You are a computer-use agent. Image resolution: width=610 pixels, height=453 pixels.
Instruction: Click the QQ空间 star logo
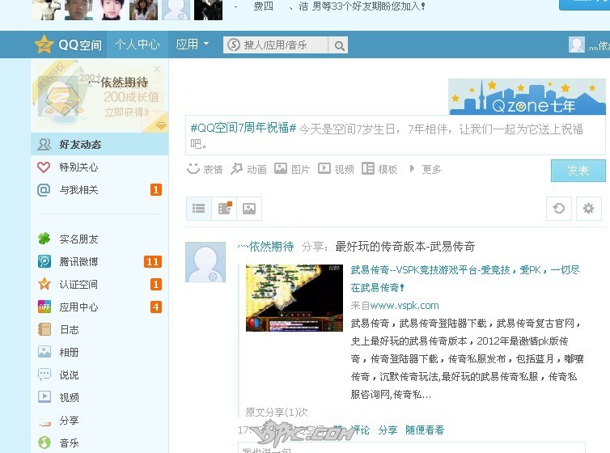click(x=44, y=44)
